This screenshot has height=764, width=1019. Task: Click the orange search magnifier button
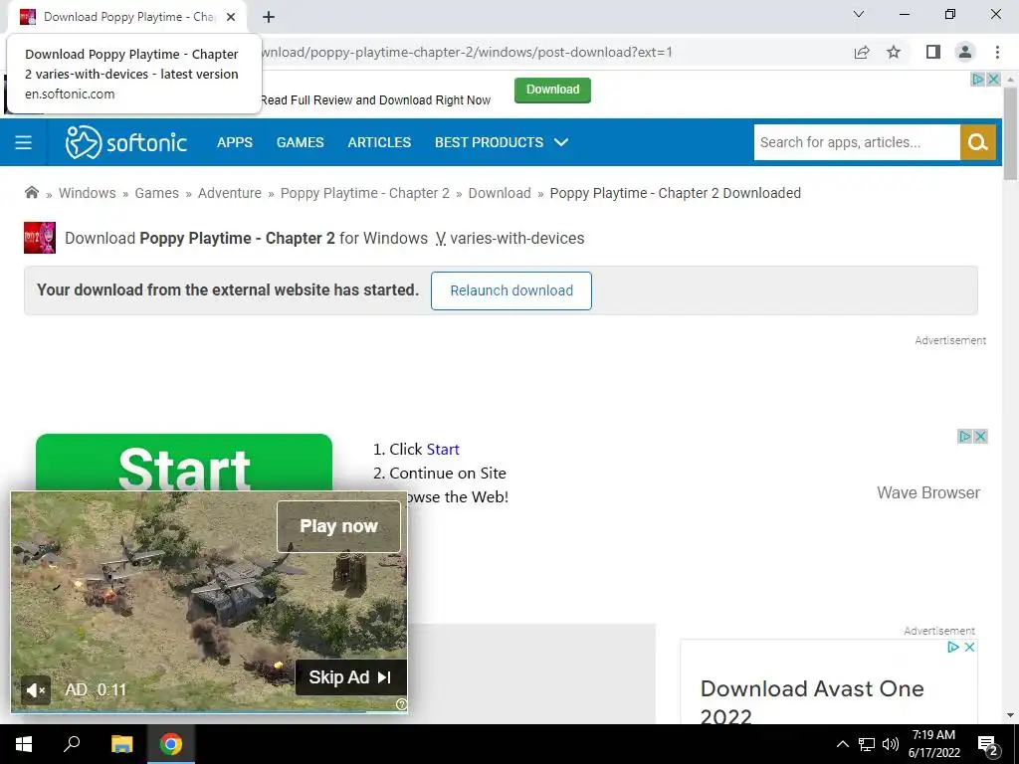[978, 142]
